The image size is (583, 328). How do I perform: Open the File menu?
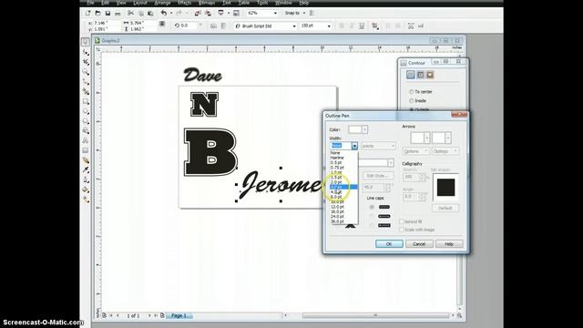pos(90,3)
